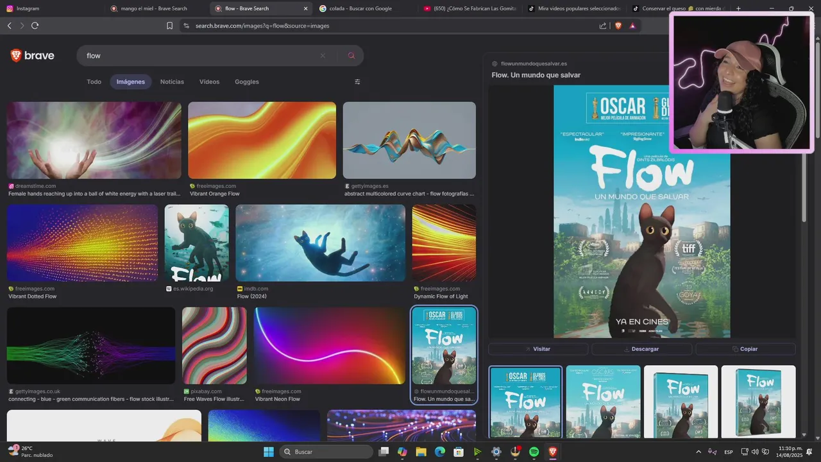
Task: Open the Settings gear on the taskbar
Action: coord(496,452)
